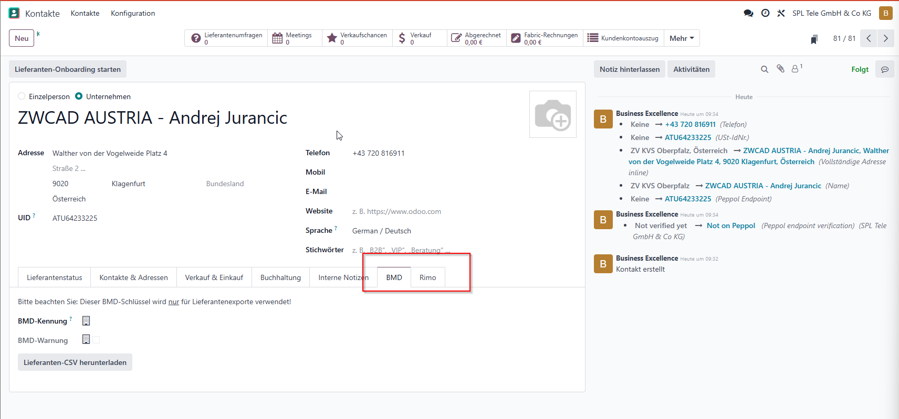
Task: Click Not on Peppol link in chatter
Action: pyautogui.click(x=731, y=225)
